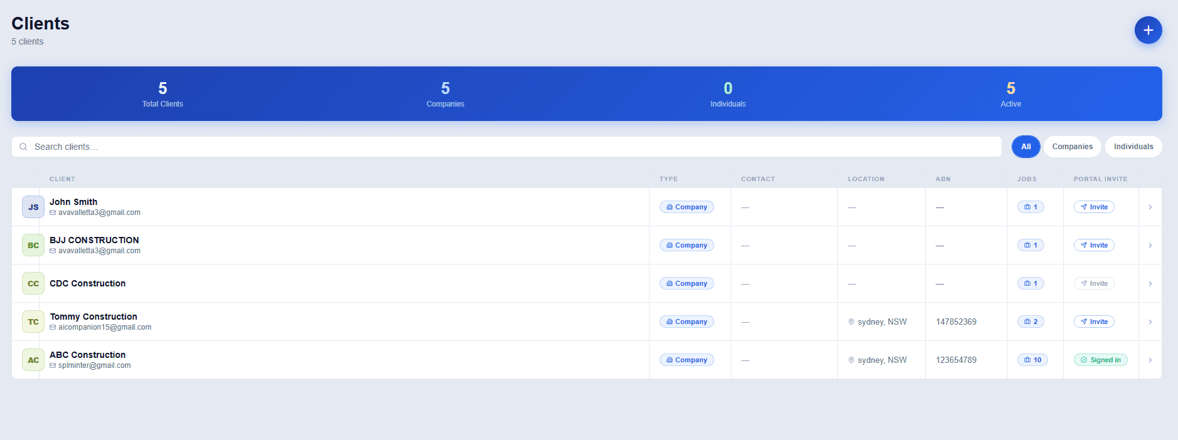The height and width of the screenshot is (440, 1178).
Task: Click the CC avatar for CDC Construction
Action: click(x=33, y=283)
